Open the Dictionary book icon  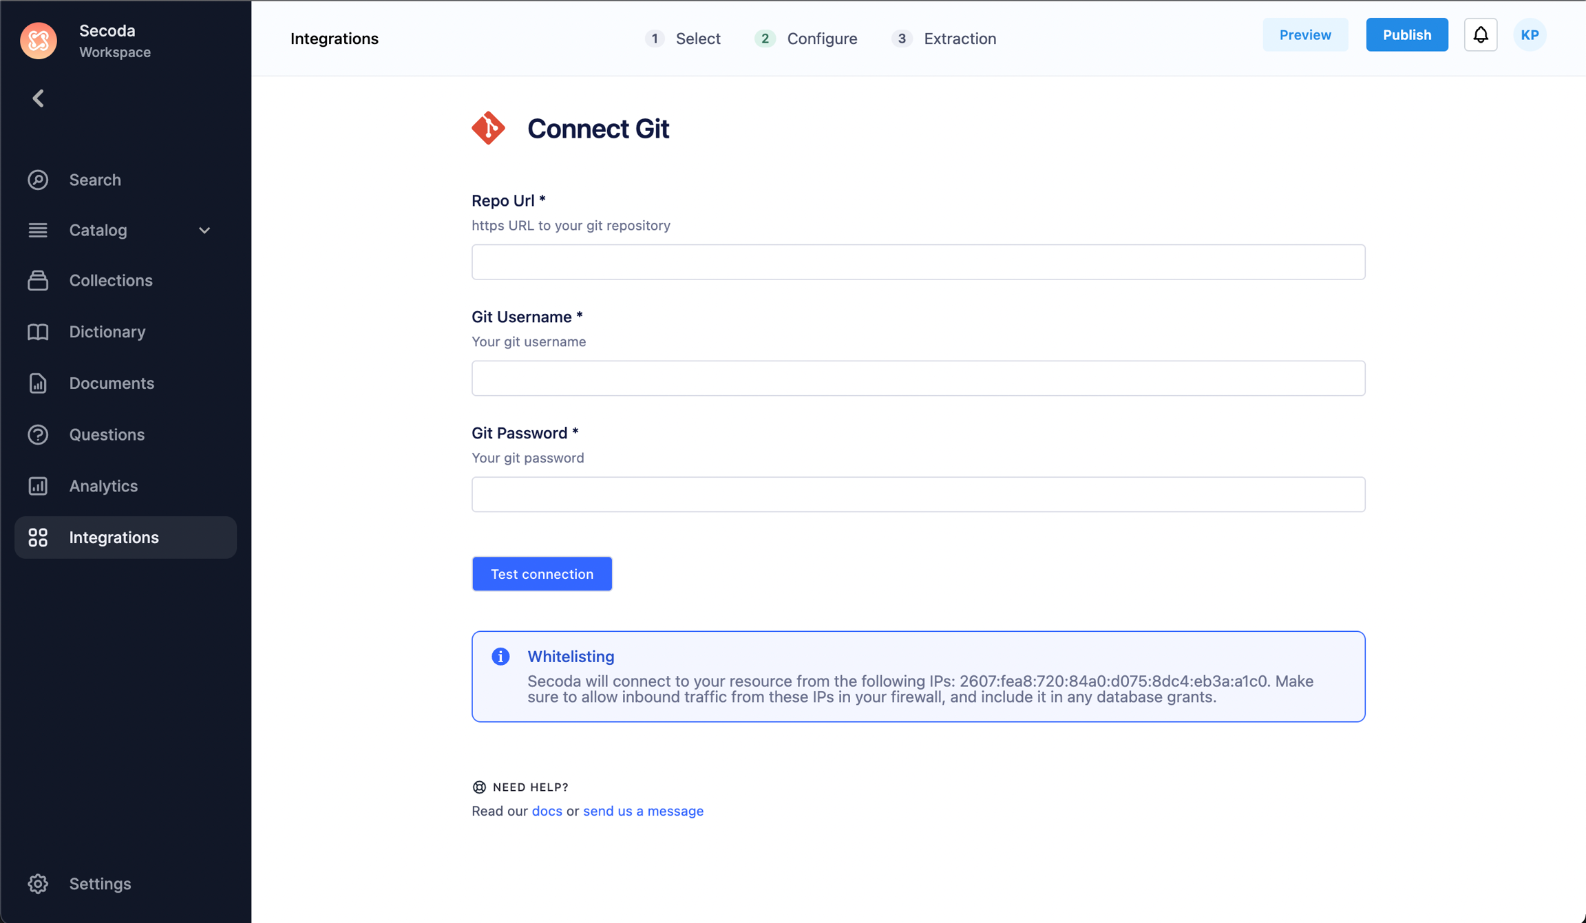38,332
